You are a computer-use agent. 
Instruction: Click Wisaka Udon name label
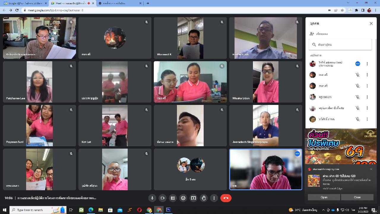click(241, 98)
